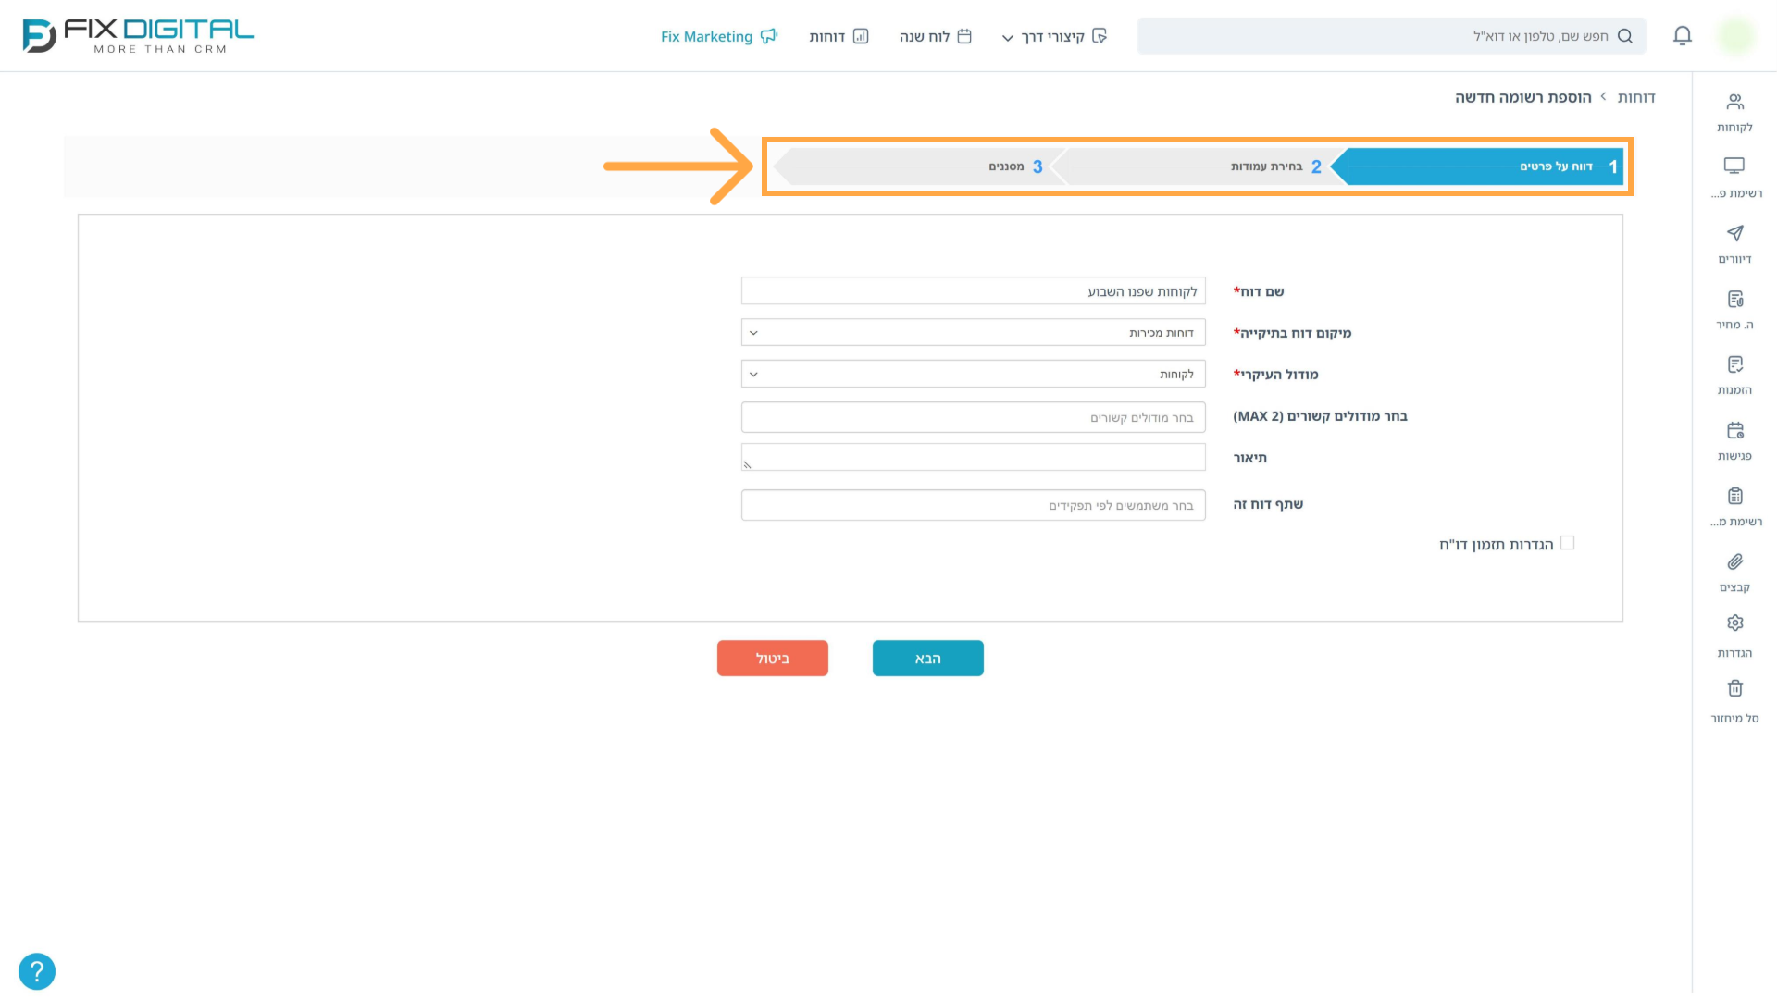This screenshot has height=999, width=1777.
Task: Open Fix Marketing menu item
Action: point(719,36)
